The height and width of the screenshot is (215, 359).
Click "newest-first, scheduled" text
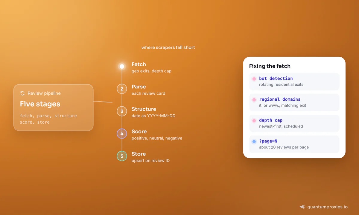281,126
